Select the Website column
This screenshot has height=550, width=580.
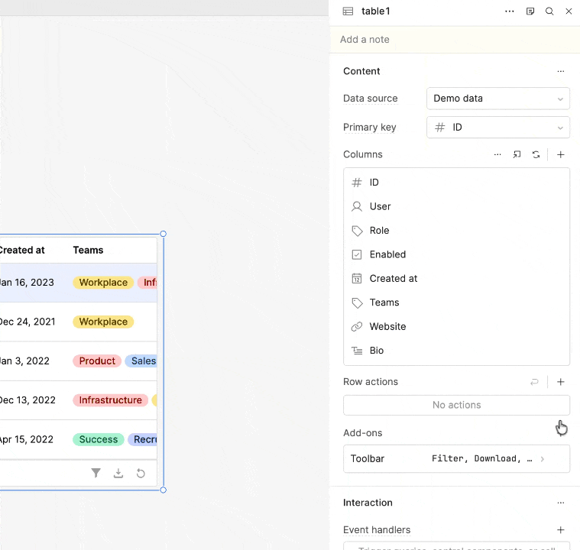[x=456, y=327]
